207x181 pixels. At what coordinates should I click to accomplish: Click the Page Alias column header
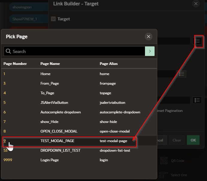click(109, 64)
